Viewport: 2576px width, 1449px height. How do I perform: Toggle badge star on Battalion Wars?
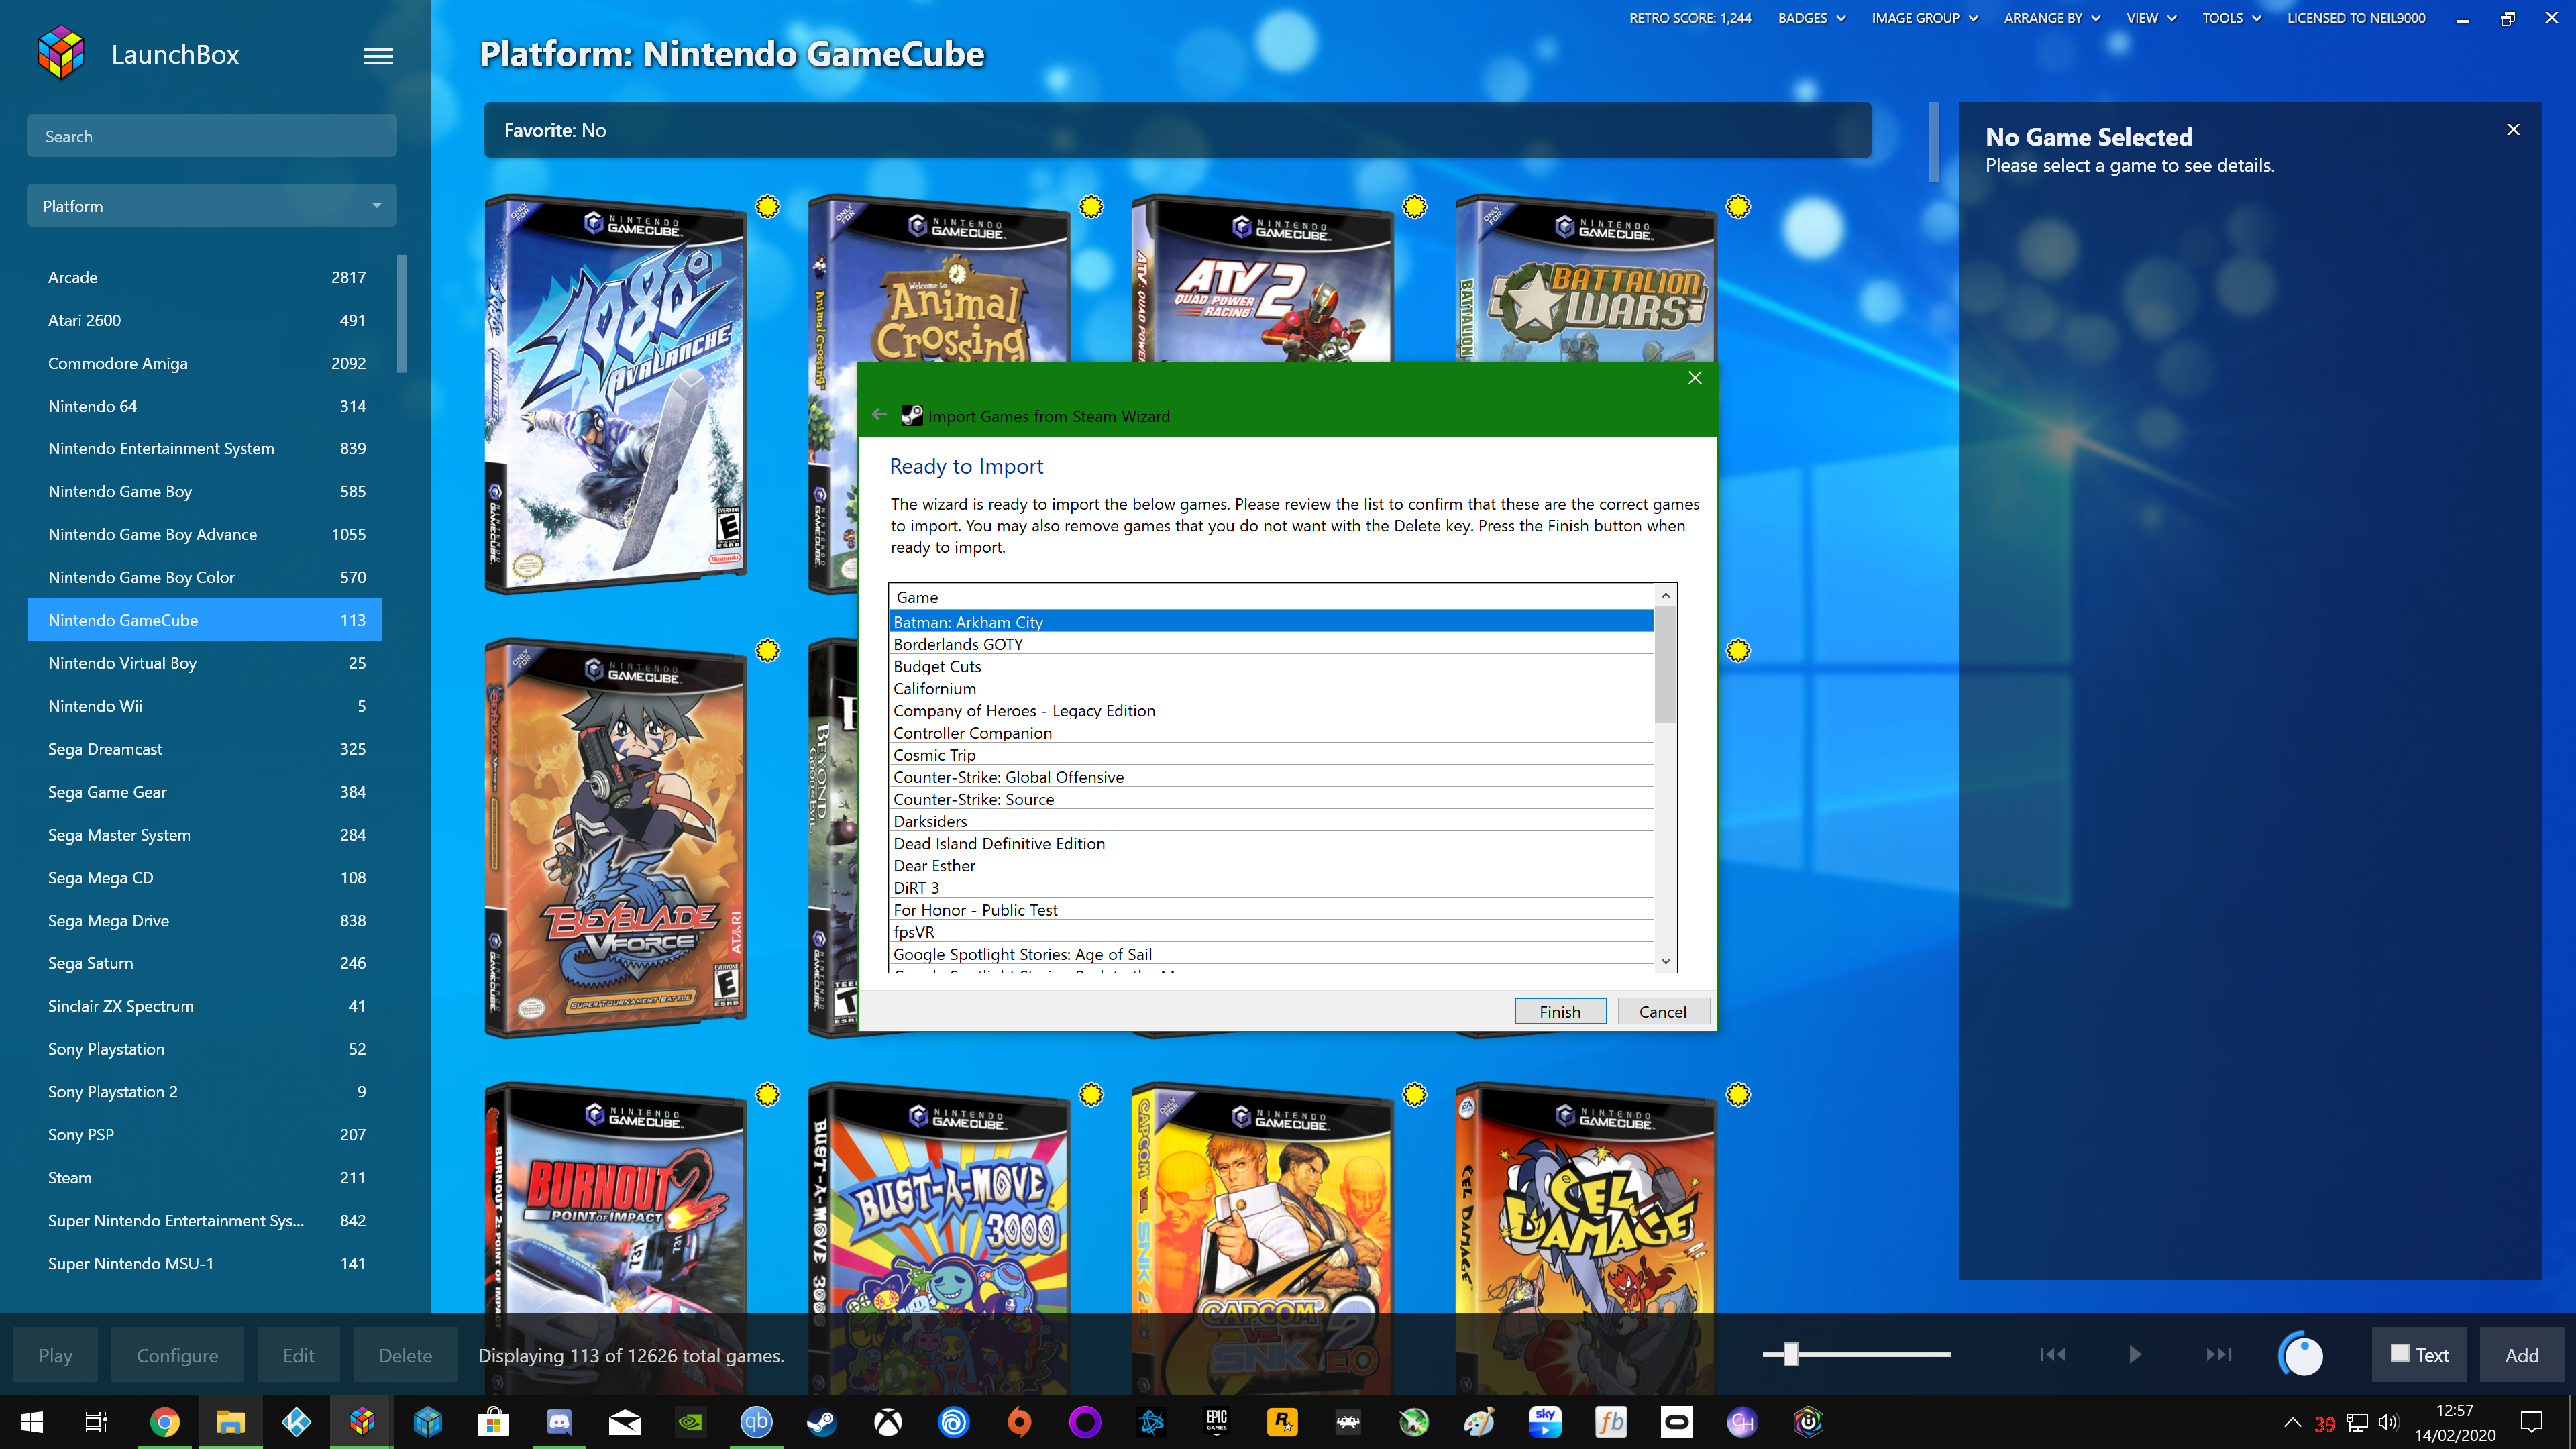click(x=1738, y=207)
